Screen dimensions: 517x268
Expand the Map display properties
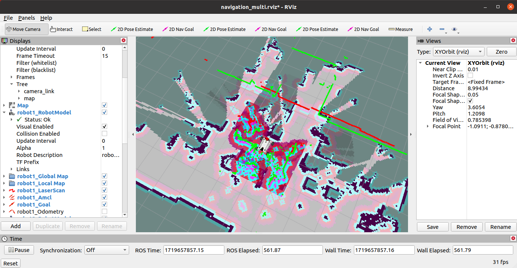click(x=4, y=105)
